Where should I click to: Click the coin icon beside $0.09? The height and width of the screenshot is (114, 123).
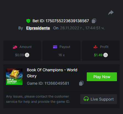pos(27,55)
